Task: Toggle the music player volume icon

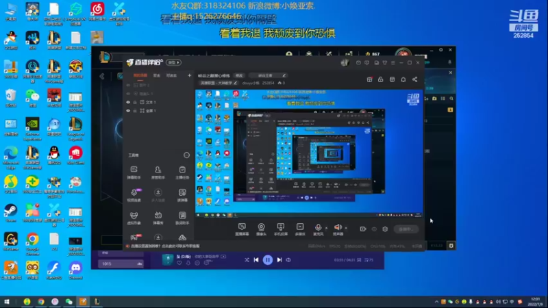Action: tap(288, 260)
